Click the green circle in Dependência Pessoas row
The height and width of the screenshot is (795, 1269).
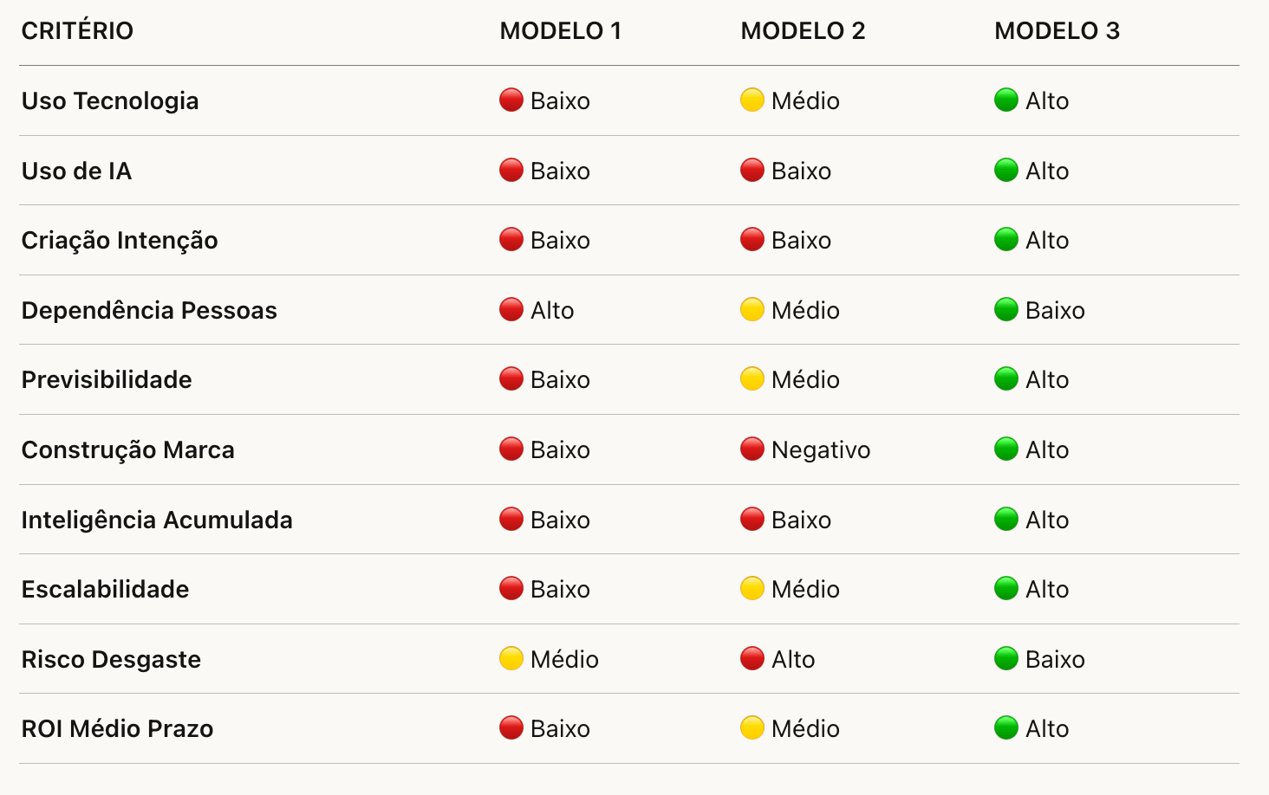(x=1006, y=310)
